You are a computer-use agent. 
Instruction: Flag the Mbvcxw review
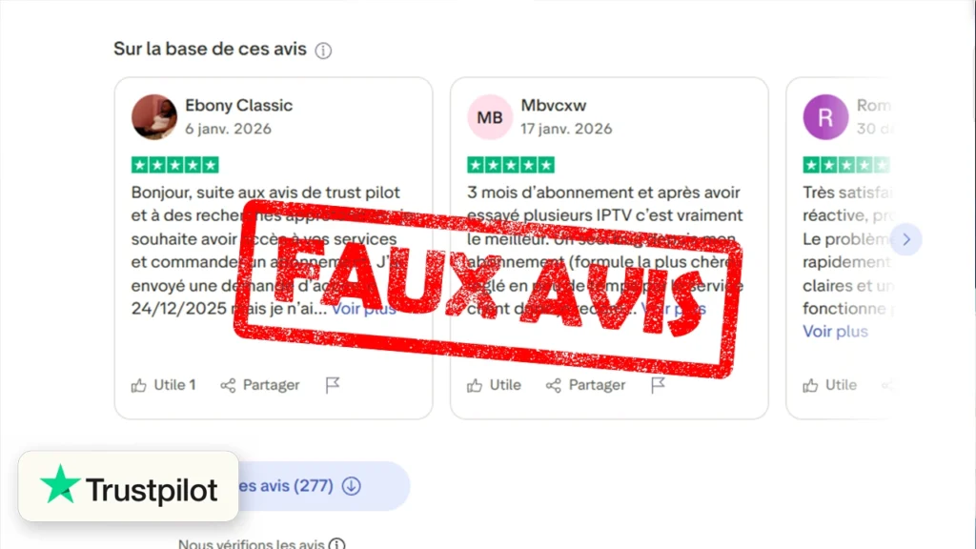tap(658, 385)
